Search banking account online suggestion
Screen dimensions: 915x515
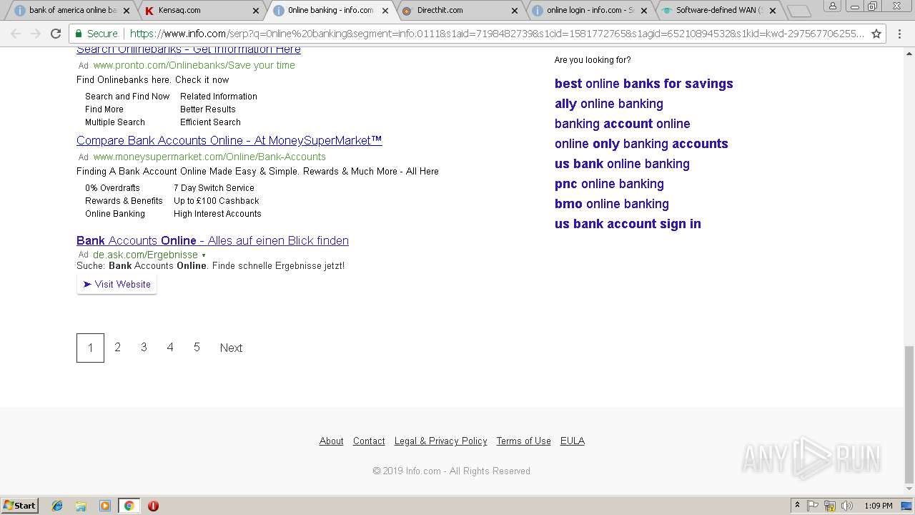click(x=623, y=124)
